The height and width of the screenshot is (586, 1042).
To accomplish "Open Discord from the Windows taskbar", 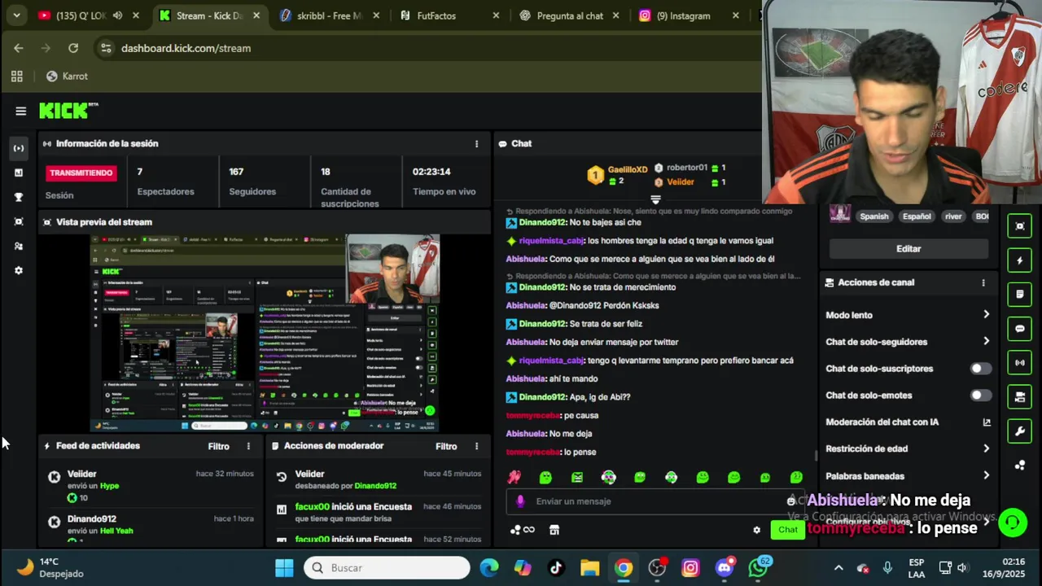I will 725,567.
